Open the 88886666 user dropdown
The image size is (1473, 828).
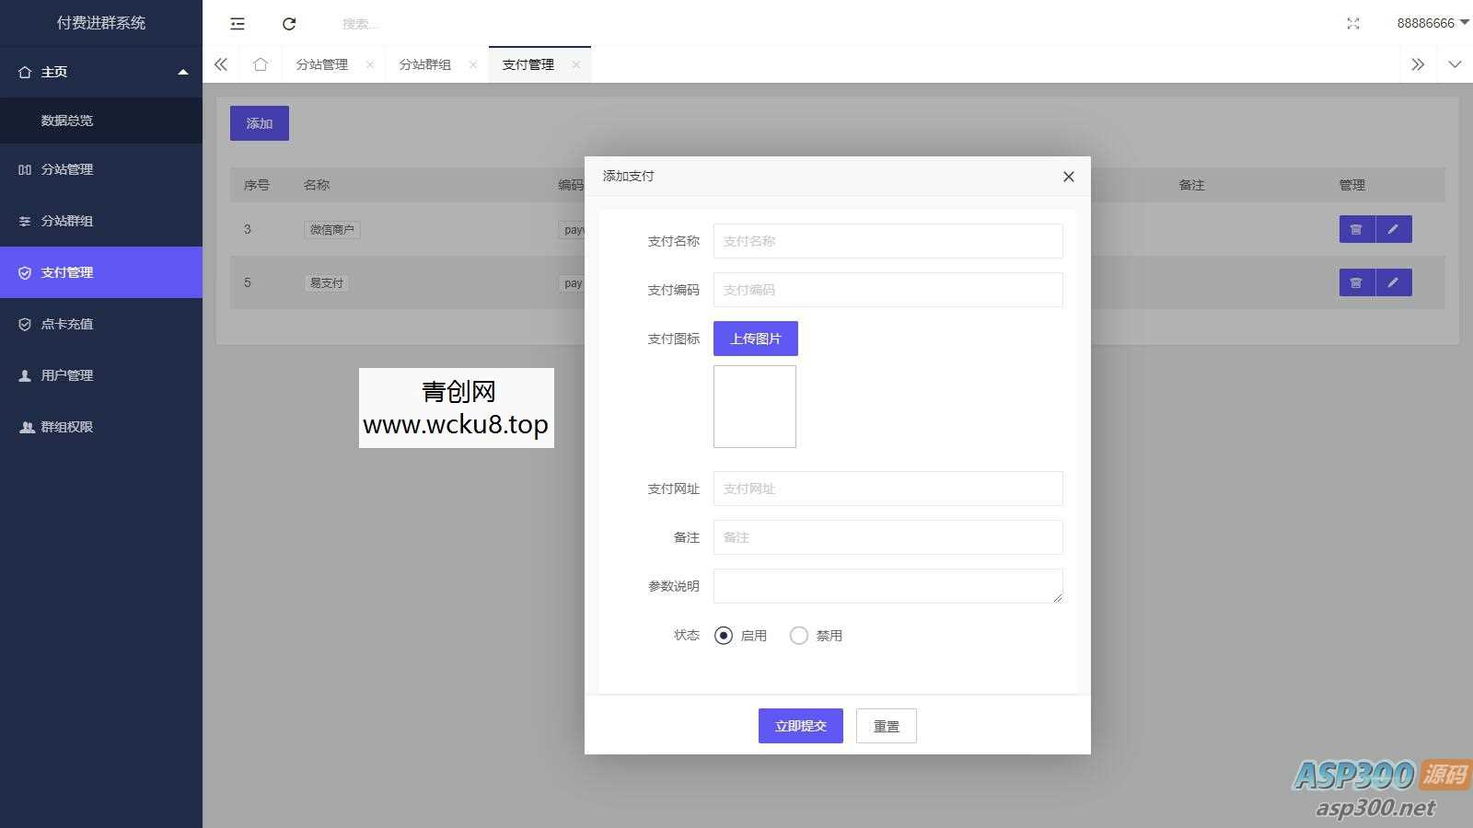pyautogui.click(x=1432, y=23)
